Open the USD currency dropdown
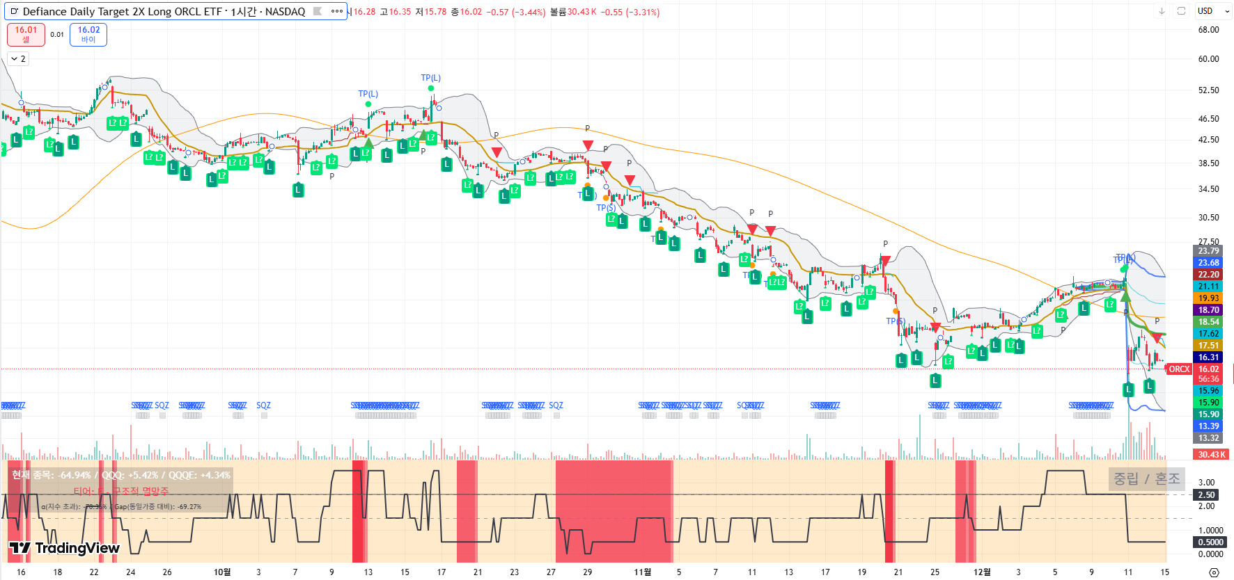This screenshot has height=580, width=1234. (1213, 11)
